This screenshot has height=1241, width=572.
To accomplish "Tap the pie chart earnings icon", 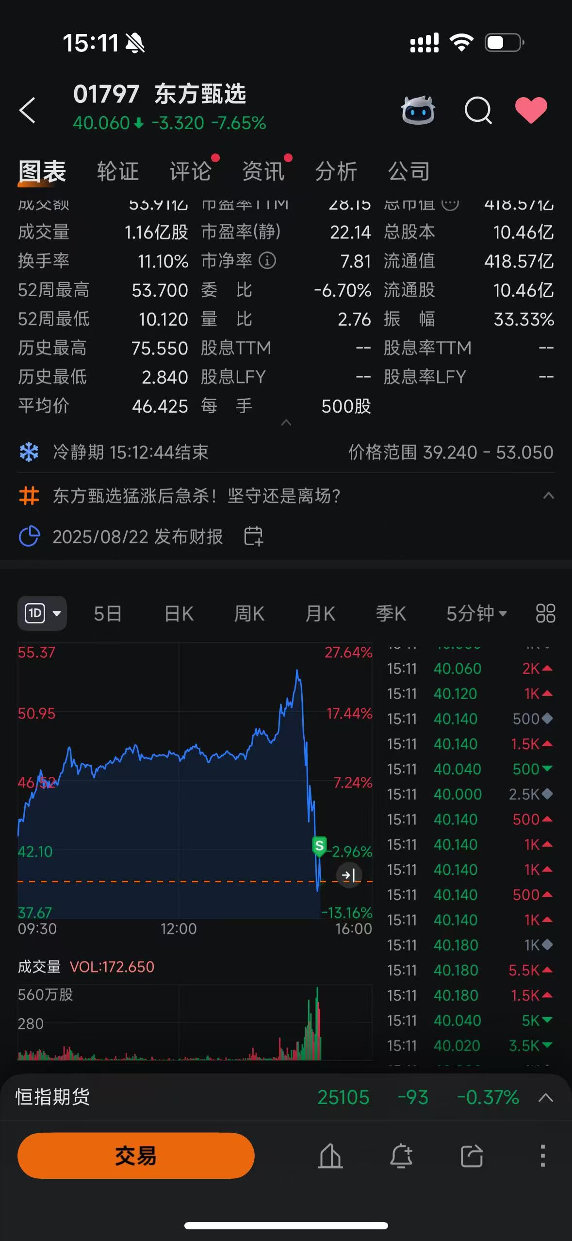I will 29,537.
